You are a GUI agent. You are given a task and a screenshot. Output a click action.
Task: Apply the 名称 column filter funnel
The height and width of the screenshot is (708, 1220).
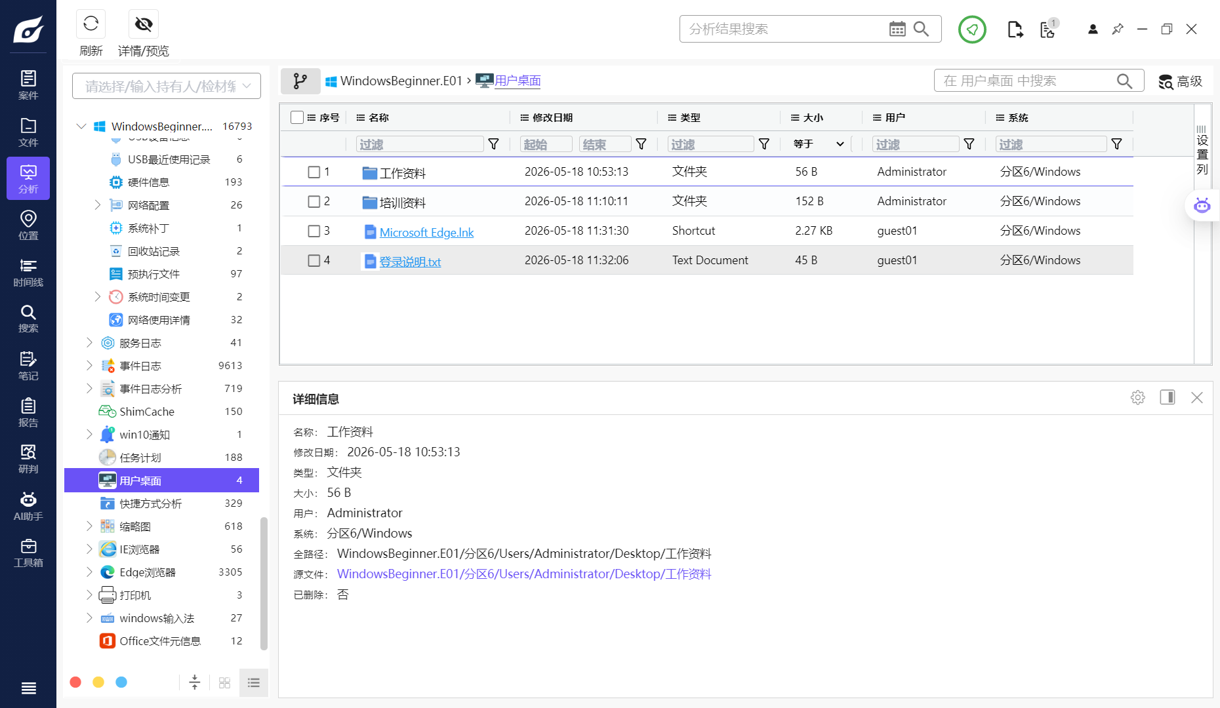pyautogui.click(x=494, y=144)
